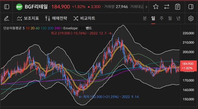Screen dimensions: 198x109
Task: Toggle the left sidebar panel icon
Action: pyautogui.click(x=7, y=7)
